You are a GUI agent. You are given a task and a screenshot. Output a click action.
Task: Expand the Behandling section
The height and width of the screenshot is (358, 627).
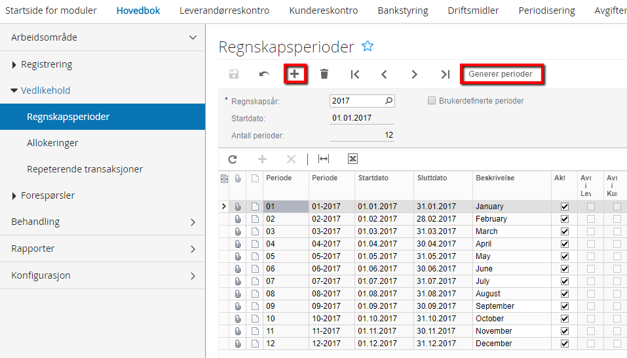click(x=193, y=222)
